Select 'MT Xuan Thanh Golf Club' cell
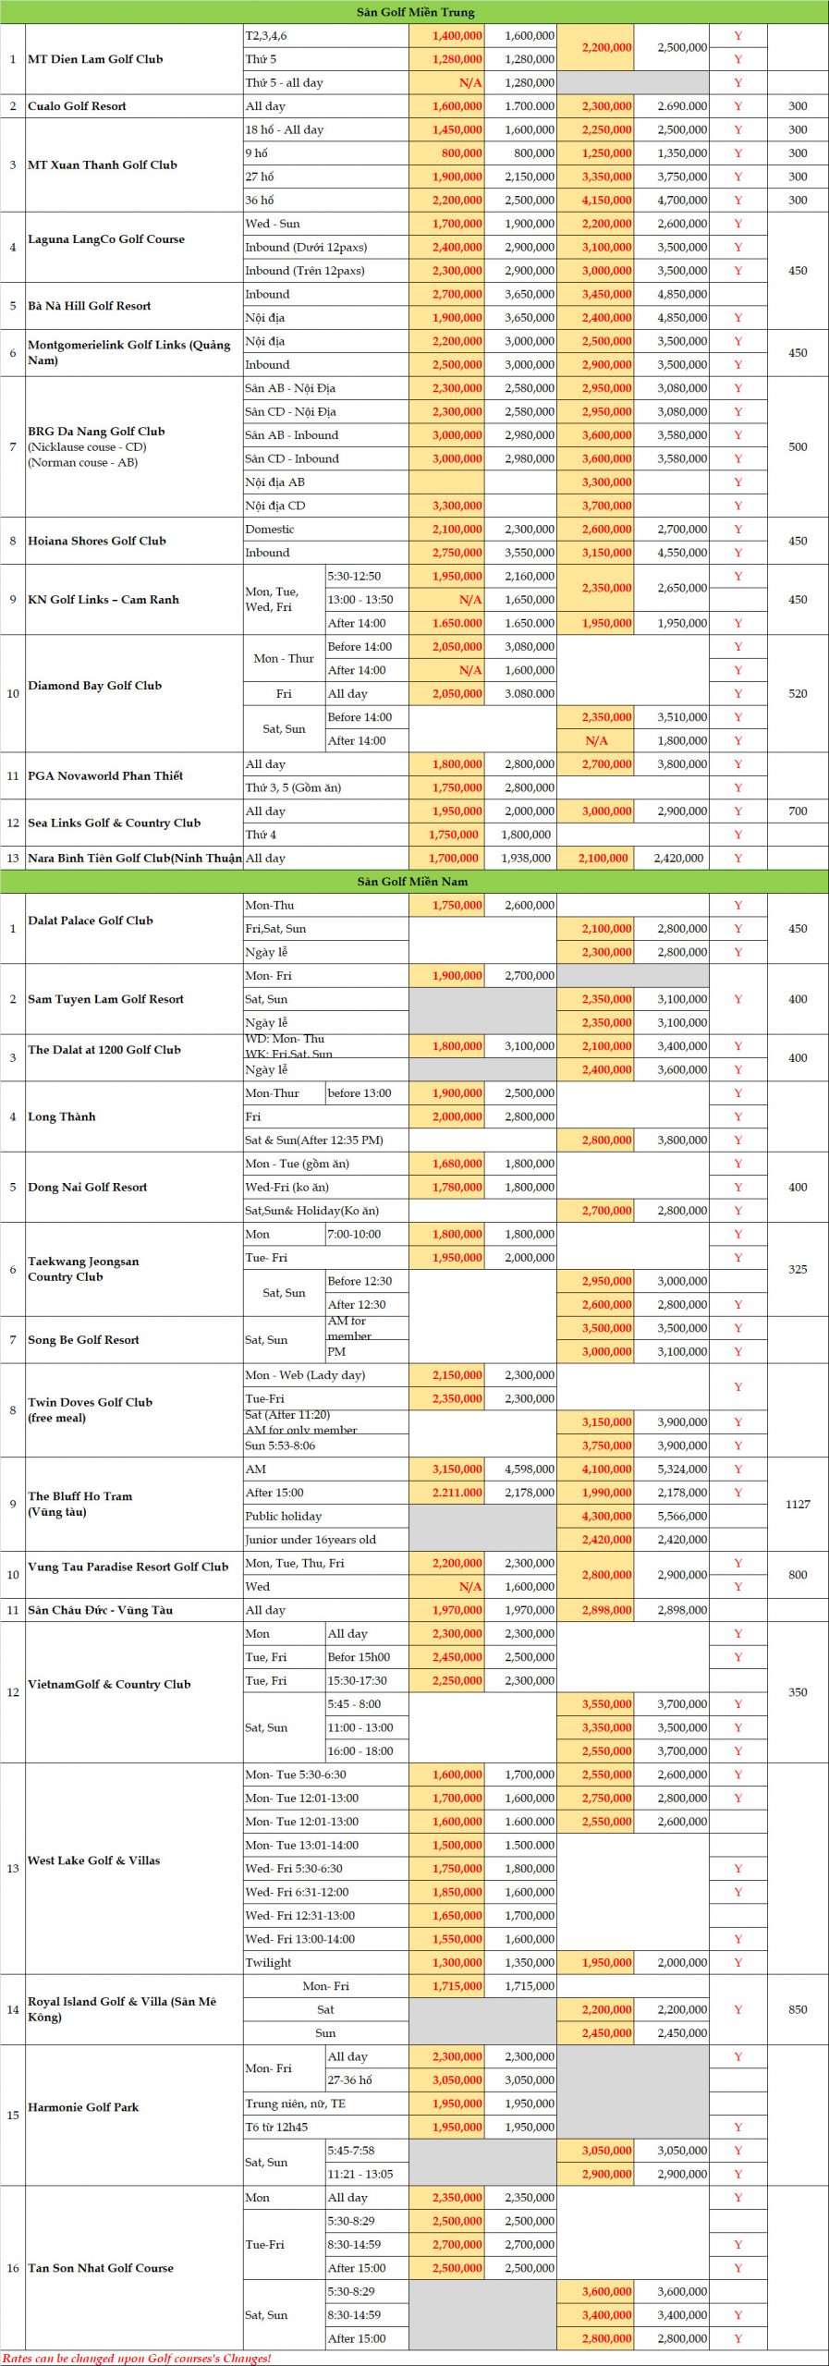Image resolution: width=829 pixels, height=2366 pixels. [x=134, y=165]
